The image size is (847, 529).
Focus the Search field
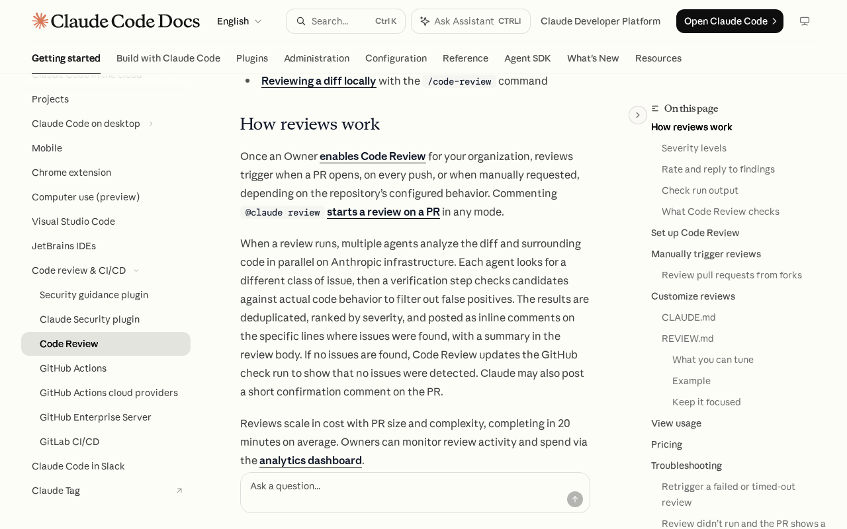(x=345, y=21)
